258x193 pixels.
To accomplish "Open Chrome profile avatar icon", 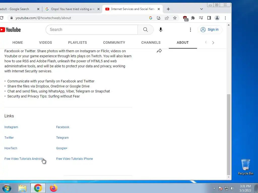I will [x=217, y=18].
